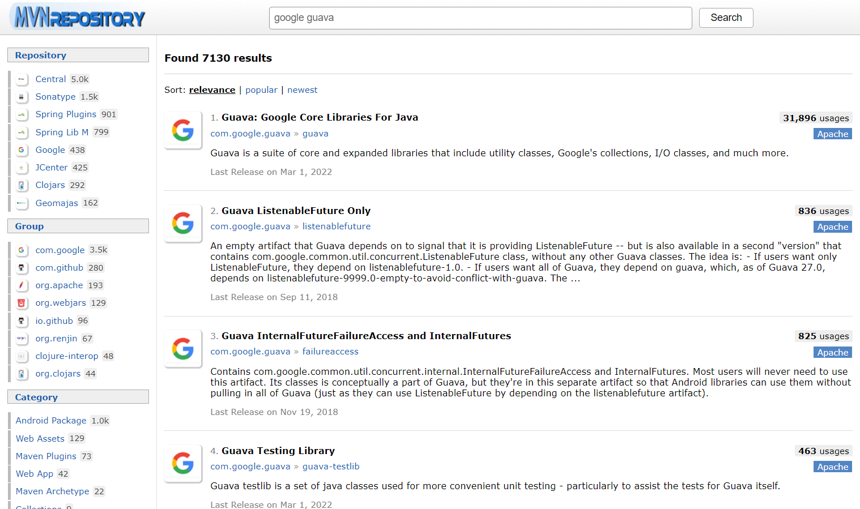Click the Central repository icon
This screenshot has width=860, height=509.
[x=22, y=79]
